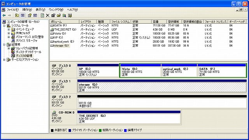
Task: Open ディスク デフラグ ツール in tree
Action: [x=28, y=52]
